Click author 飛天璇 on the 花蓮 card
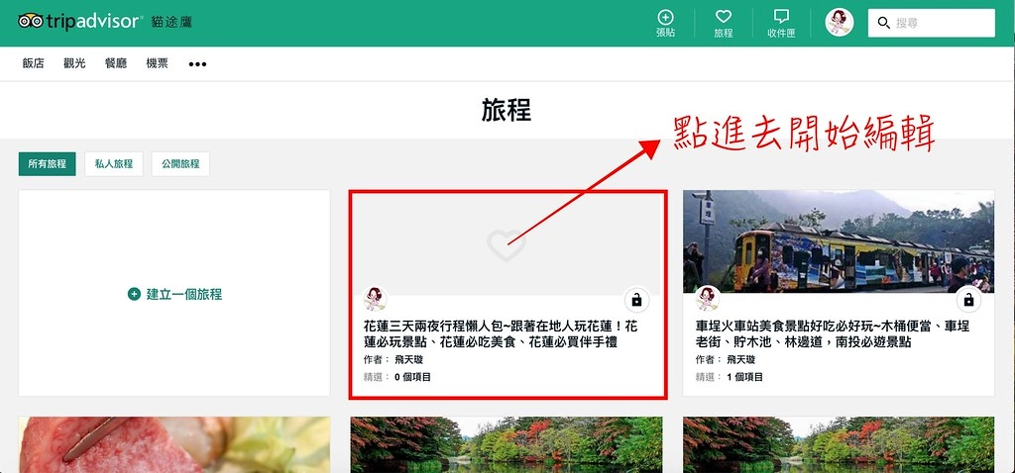Viewport: 1015px width, 473px height. pos(408,360)
